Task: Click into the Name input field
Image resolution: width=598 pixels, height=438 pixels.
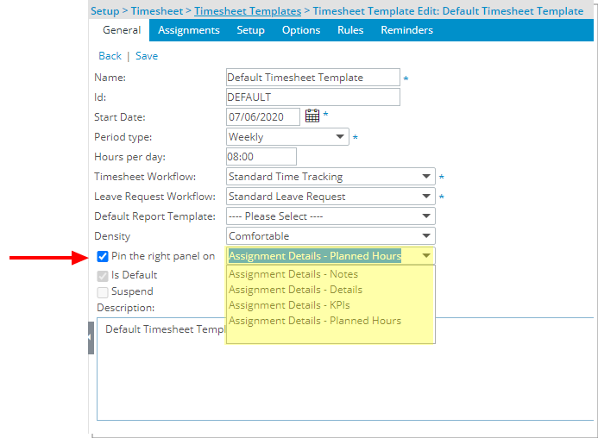Action: 312,78
